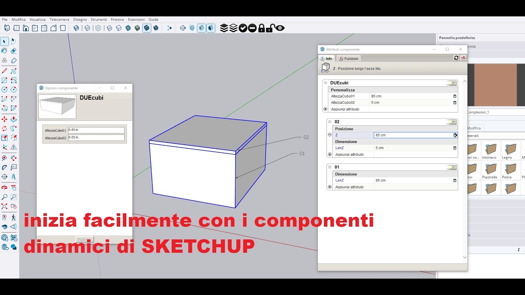The height and width of the screenshot is (295, 525).
Task: Remove the Z attribute with minus icon
Action: click(330, 135)
